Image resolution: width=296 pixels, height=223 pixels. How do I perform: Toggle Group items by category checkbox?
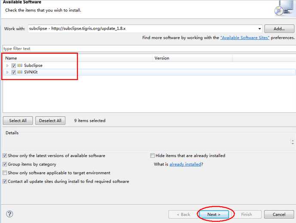click(5, 164)
